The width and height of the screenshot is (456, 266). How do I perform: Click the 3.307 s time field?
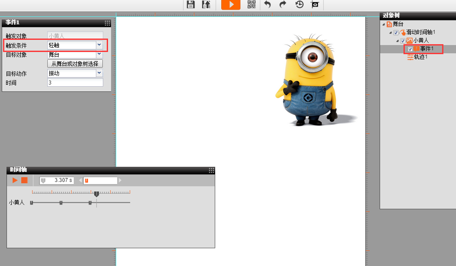pyautogui.click(x=57, y=180)
